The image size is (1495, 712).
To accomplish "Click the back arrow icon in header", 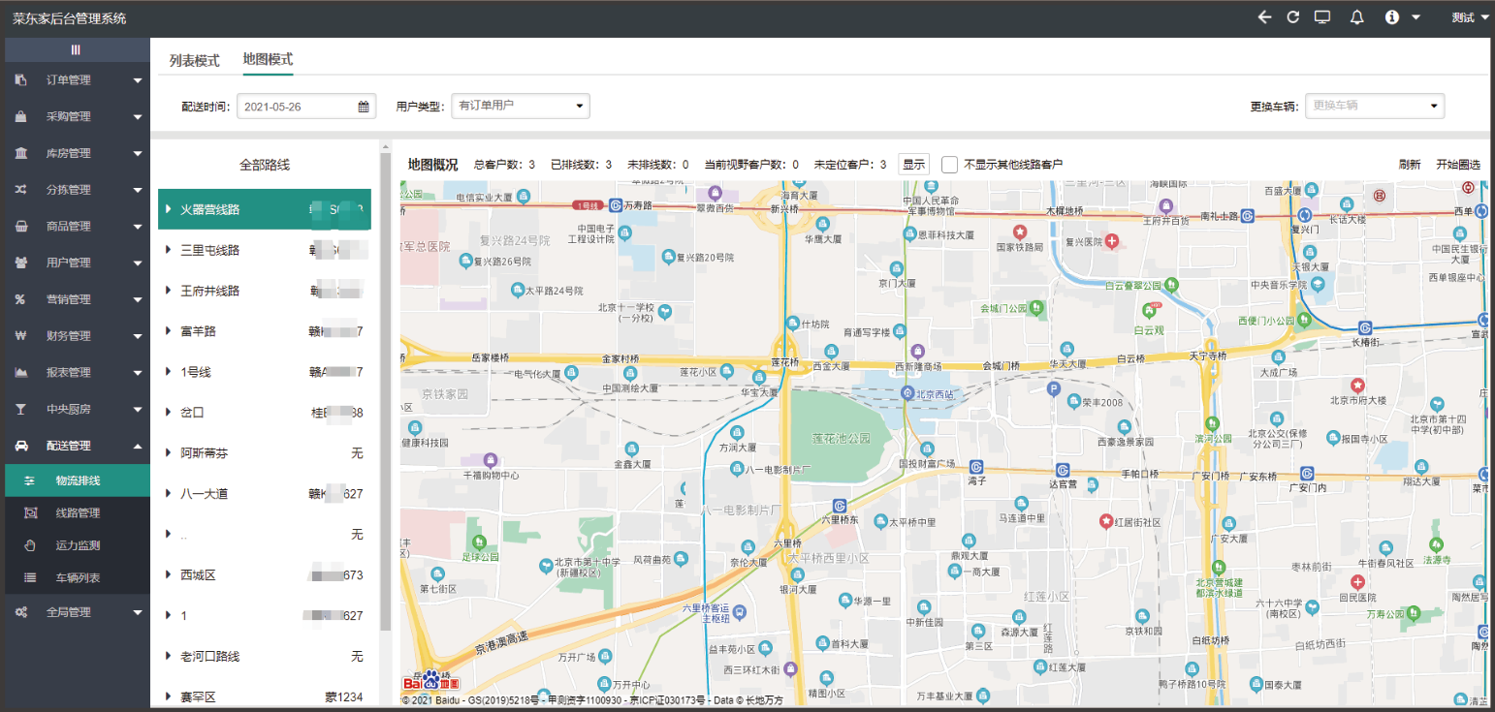I will [1264, 17].
